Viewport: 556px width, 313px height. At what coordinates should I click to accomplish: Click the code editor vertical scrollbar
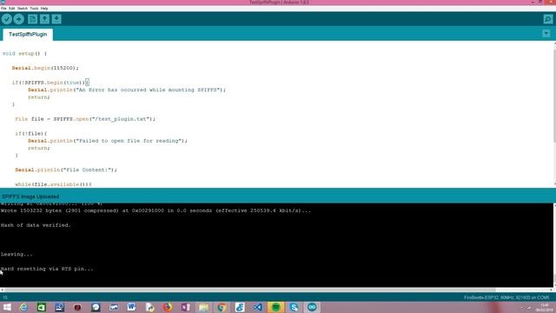click(x=554, y=96)
